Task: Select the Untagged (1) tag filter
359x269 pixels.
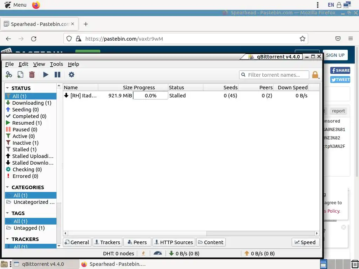Action: coord(31,228)
